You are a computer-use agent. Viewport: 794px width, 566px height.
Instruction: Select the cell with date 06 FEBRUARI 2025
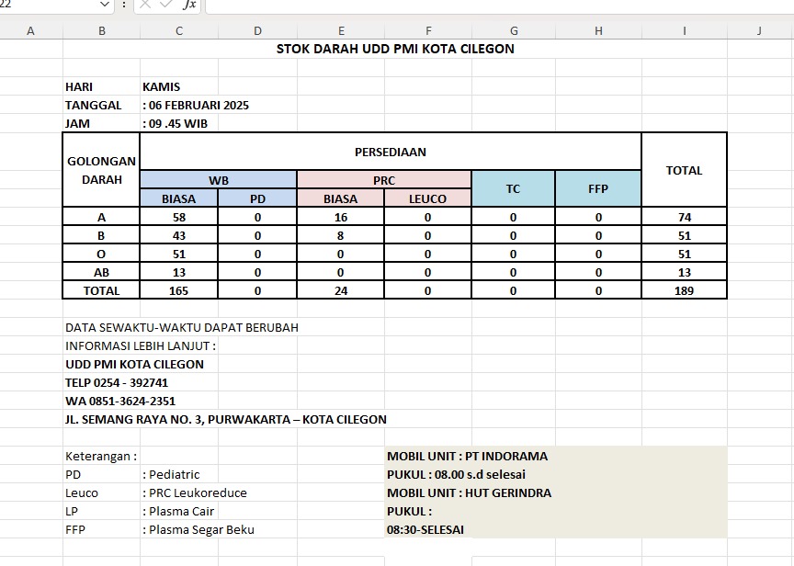tap(197, 105)
